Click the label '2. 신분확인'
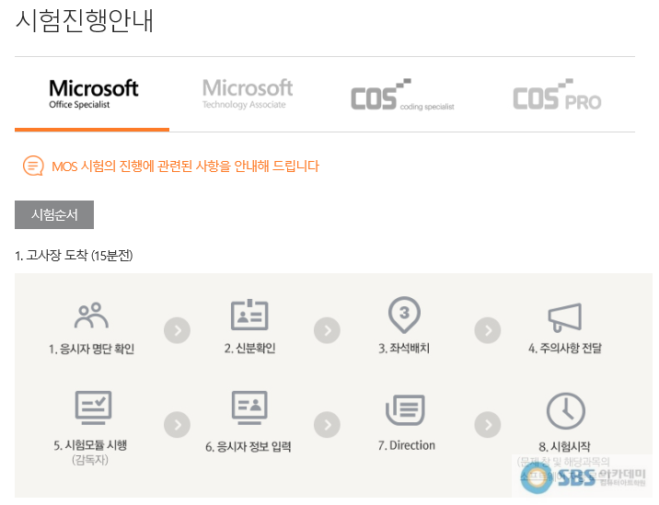This screenshot has width=659, height=505. (x=249, y=349)
